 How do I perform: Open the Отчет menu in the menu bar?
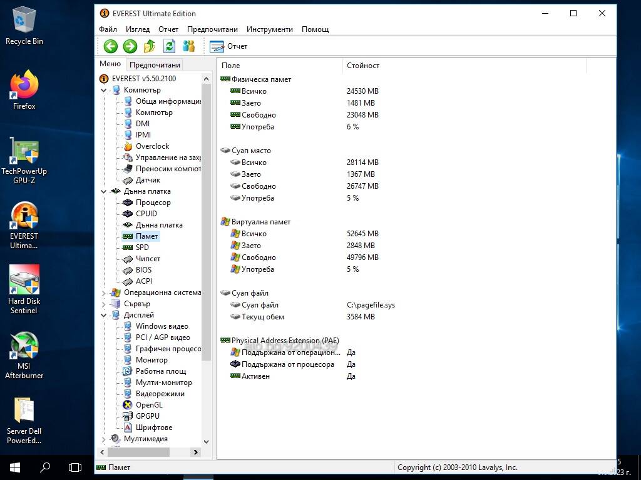click(x=168, y=29)
